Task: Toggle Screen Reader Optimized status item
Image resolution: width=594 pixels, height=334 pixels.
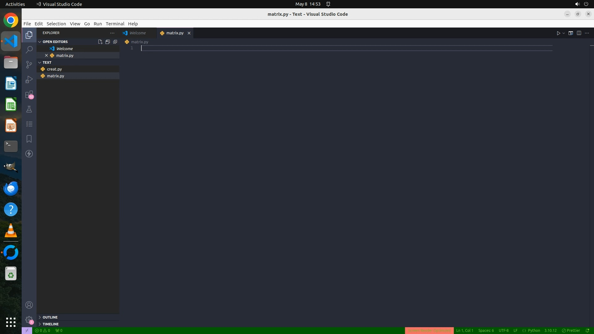Action: tap(429, 330)
